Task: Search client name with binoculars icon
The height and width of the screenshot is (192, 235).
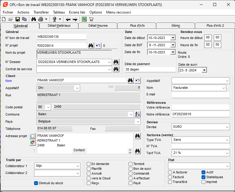Action: click(x=130, y=80)
